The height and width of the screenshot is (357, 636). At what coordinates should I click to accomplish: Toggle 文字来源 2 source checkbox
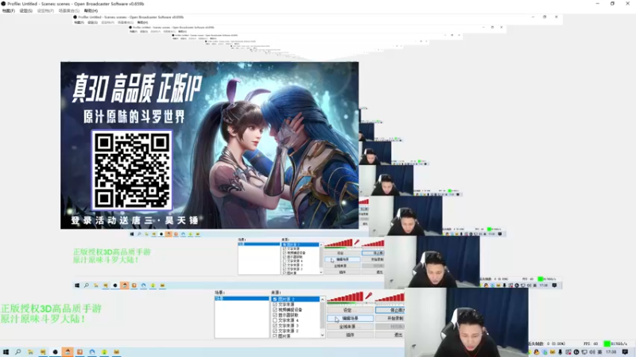coord(275,331)
